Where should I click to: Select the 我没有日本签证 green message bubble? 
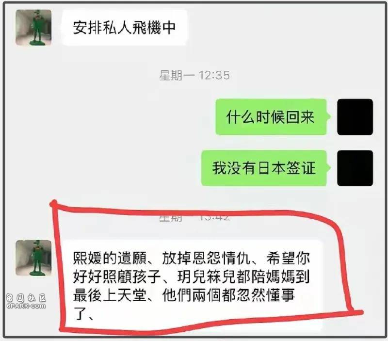click(x=265, y=168)
